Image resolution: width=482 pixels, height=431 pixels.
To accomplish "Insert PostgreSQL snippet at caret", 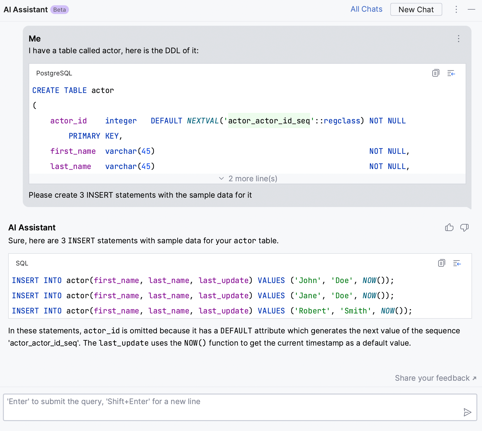I will [451, 73].
